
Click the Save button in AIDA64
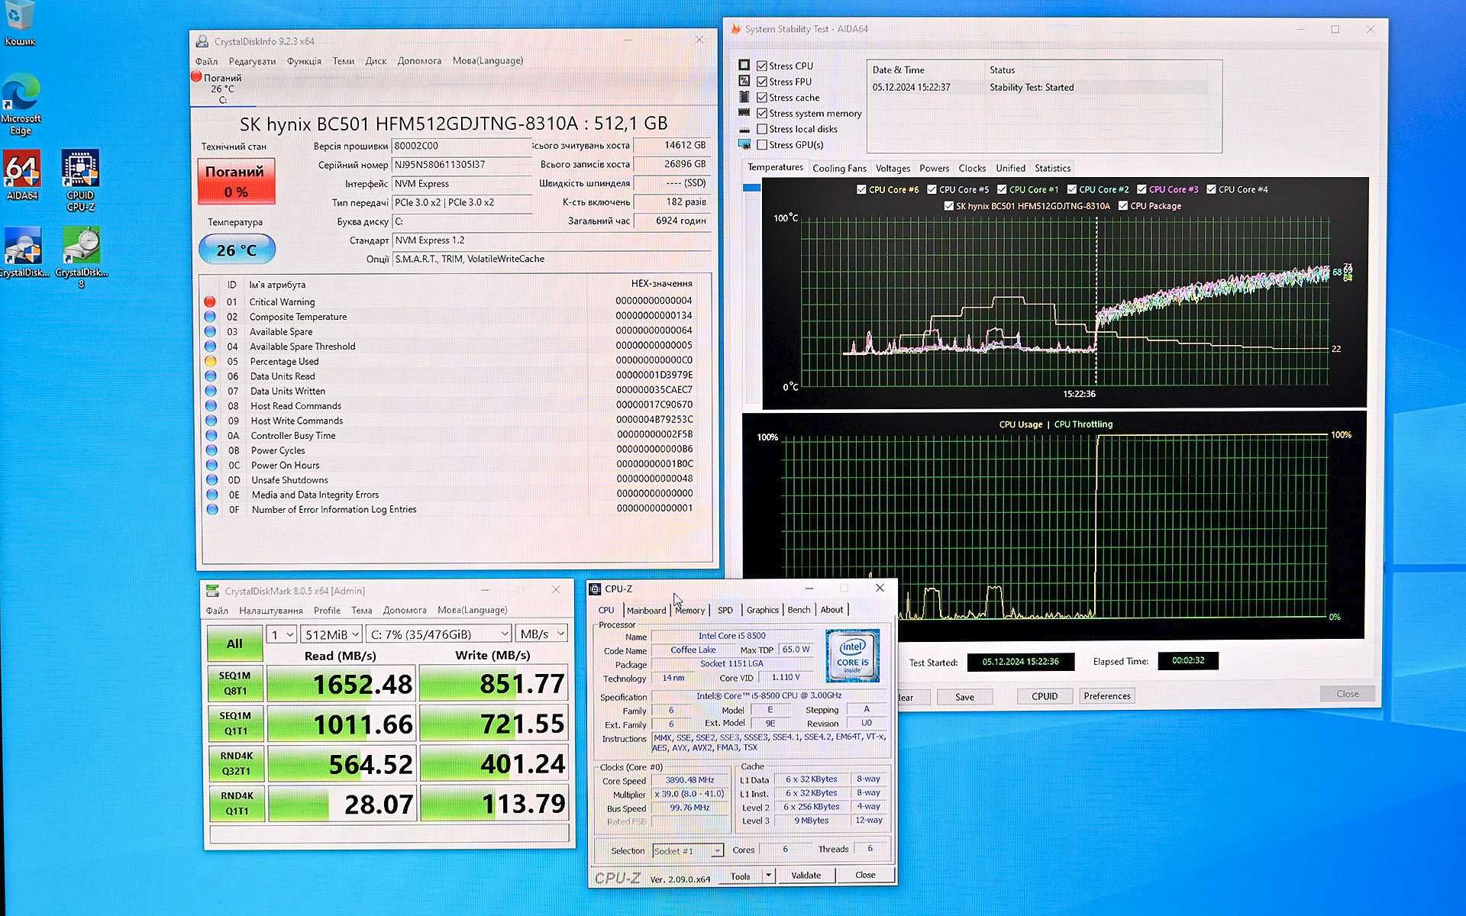click(964, 696)
